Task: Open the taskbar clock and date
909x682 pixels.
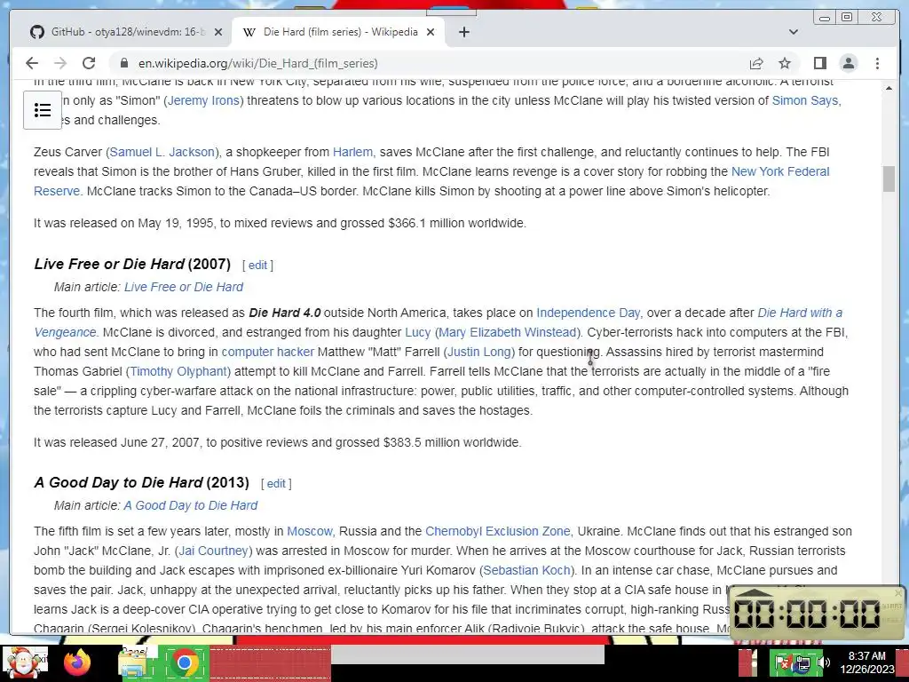Action: tap(866, 662)
